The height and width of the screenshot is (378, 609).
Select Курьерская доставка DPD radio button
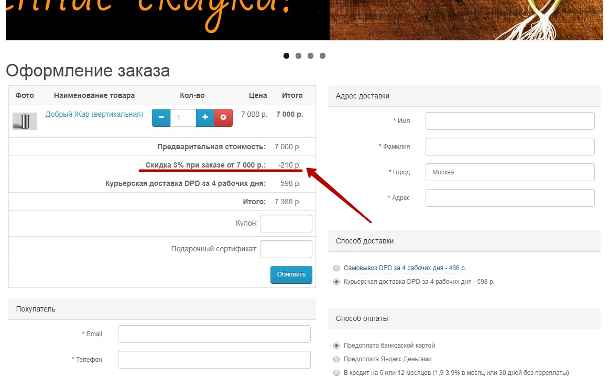336,282
